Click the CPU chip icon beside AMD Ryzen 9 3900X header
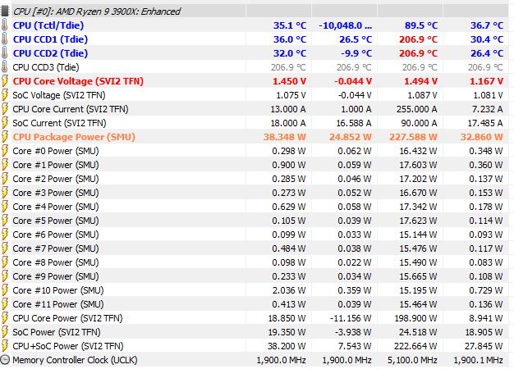The image size is (514, 369). 4,11
